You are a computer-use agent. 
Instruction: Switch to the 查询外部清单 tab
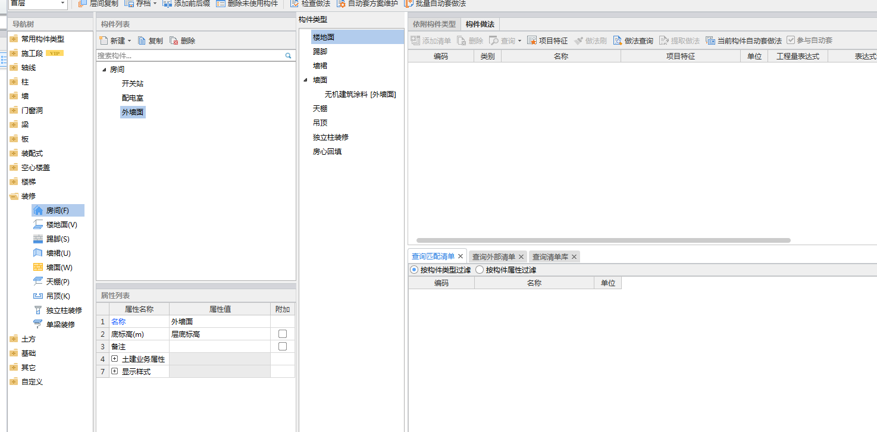(494, 257)
